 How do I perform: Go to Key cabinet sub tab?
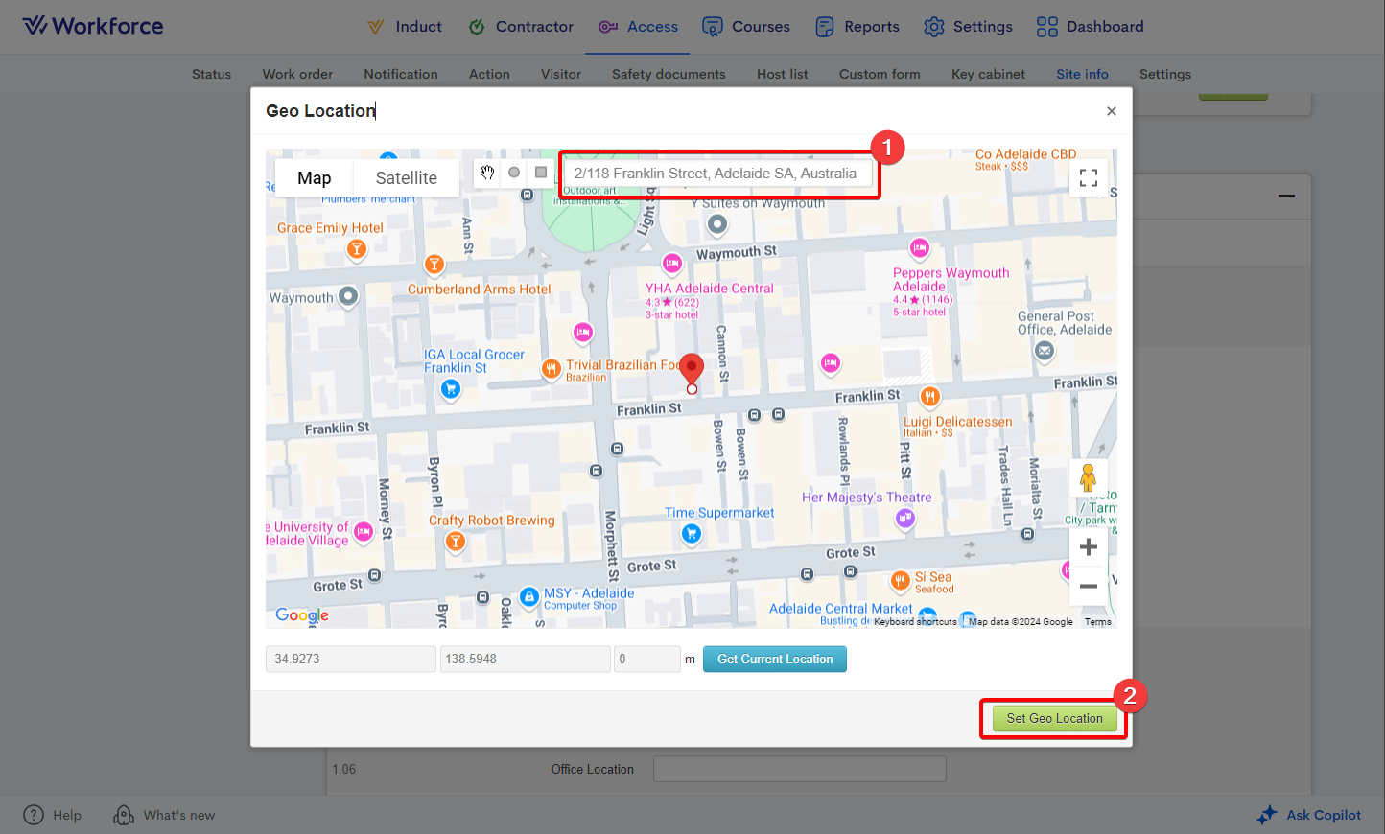pyautogui.click(x=988, y=74)
